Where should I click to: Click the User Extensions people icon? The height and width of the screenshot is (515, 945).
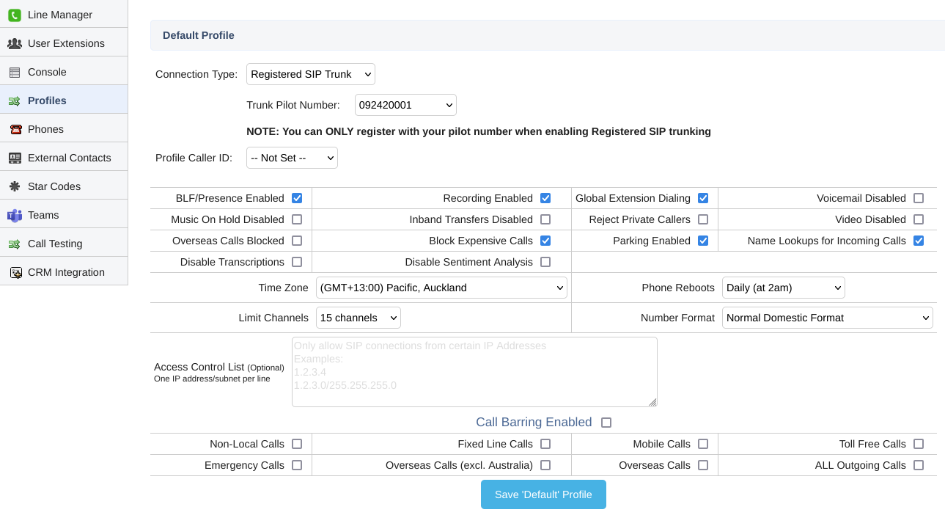point(15,43)
